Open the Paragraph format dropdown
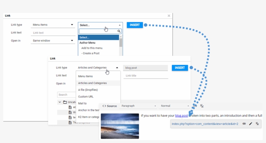This screenshot has height=143, width=266. point(138,106)
